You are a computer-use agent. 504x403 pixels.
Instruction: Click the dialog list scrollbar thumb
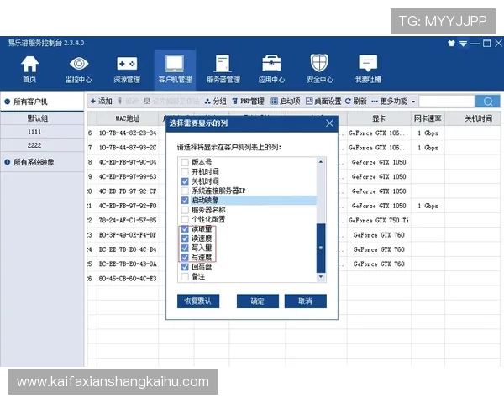point(321,248)
